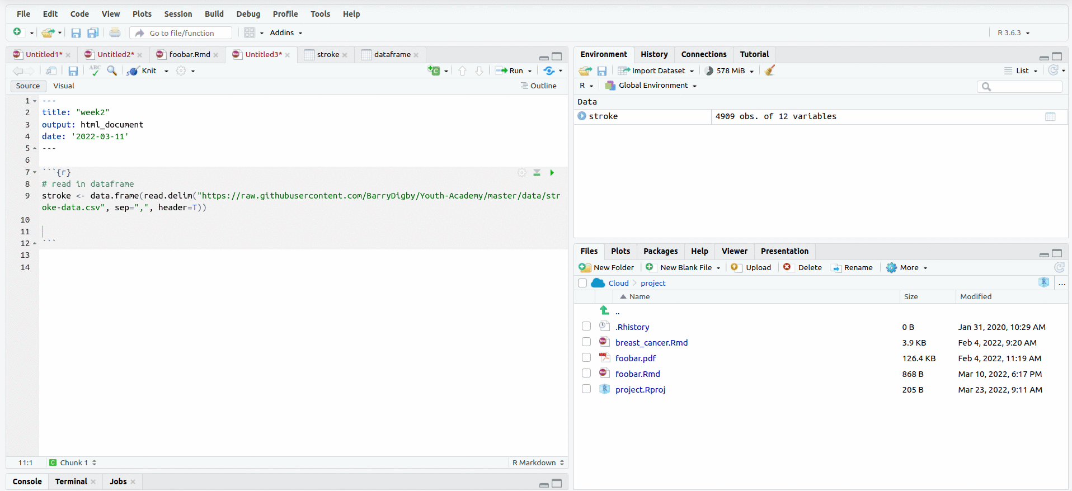Viewport: 1072px width, 491px height.
Task: Click the Open File folder icon
Action: click(48, 33)
